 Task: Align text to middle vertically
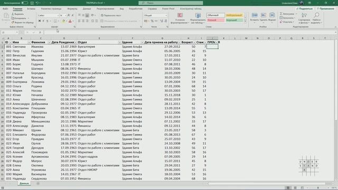83,15
